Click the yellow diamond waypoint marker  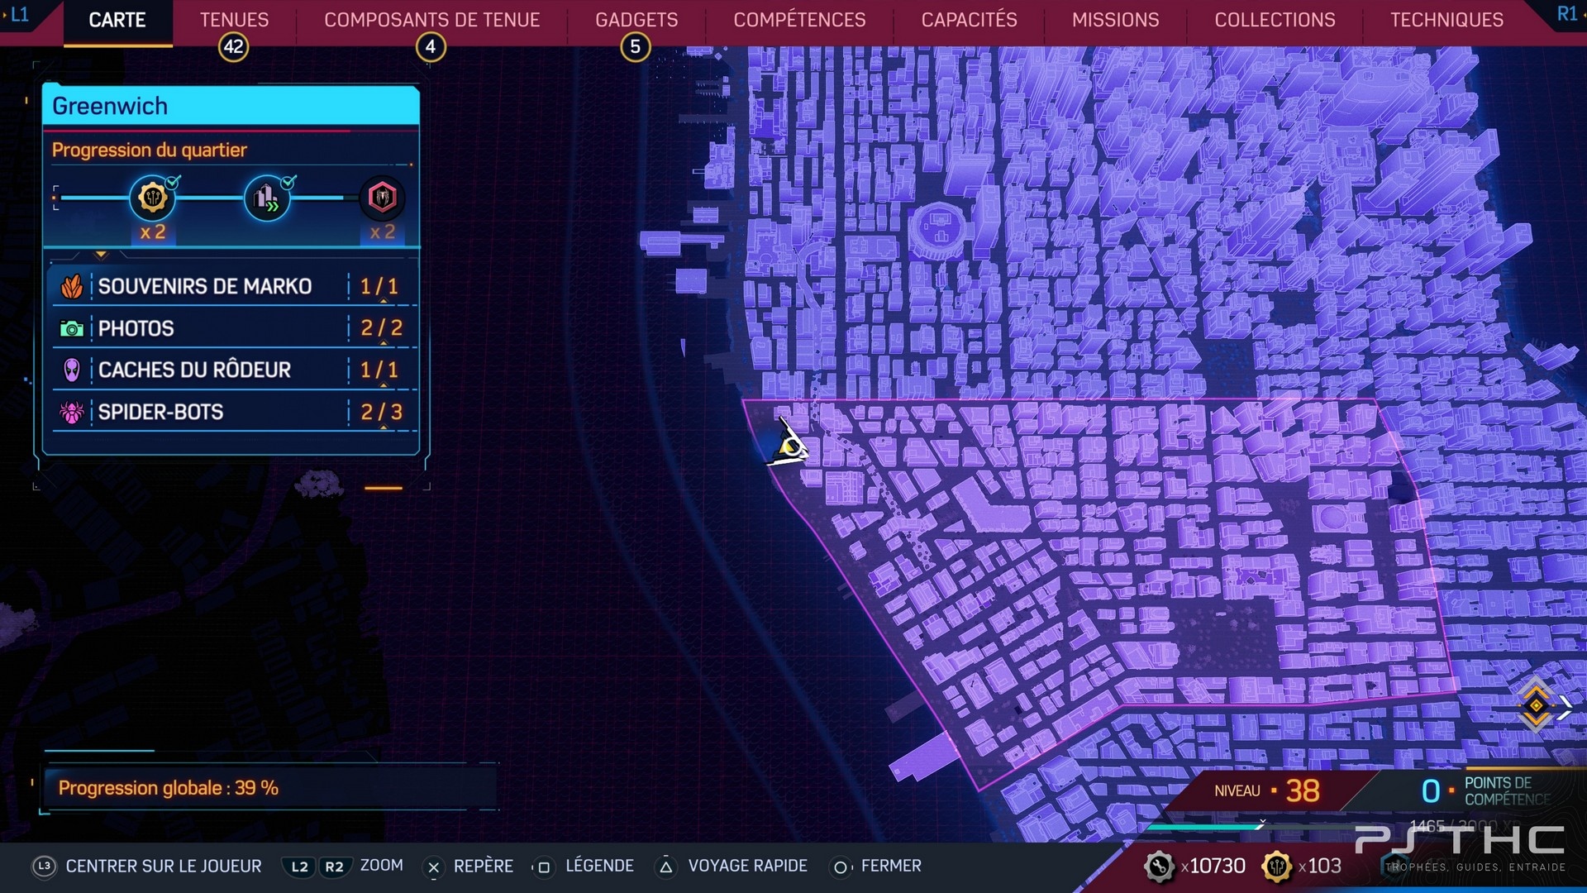(x=1536, y=704)
